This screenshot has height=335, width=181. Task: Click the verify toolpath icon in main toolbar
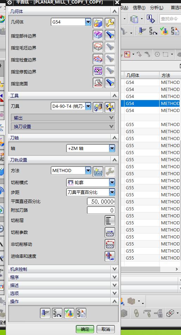164,31
